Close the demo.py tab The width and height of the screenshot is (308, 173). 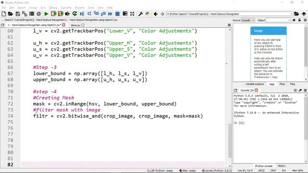83,25
